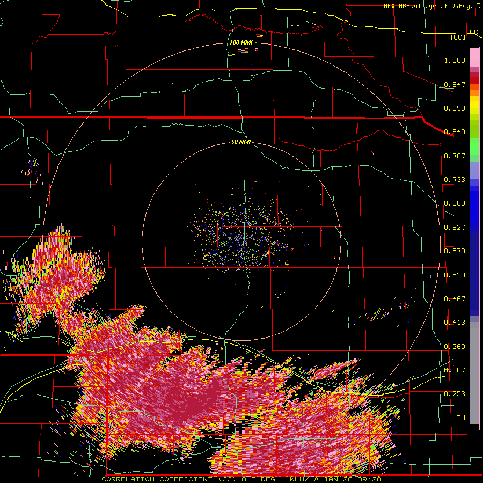Click the 0.573 legend value
The image size is (483, 483).
(x=455, y=251)
